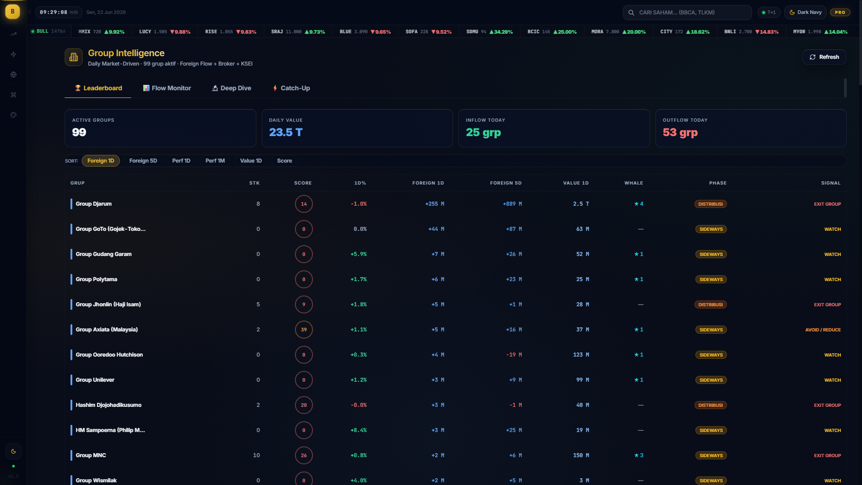Click the FOREIGN 5D column header
This screenshot has height=485, width=862.
pyautogui.click(x=506, y=183)
